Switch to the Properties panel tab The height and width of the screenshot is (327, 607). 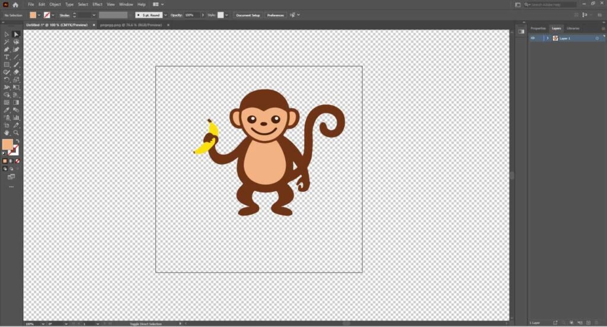coord(538,28)
